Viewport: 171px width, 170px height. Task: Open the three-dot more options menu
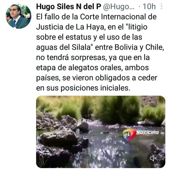point(162,6)
